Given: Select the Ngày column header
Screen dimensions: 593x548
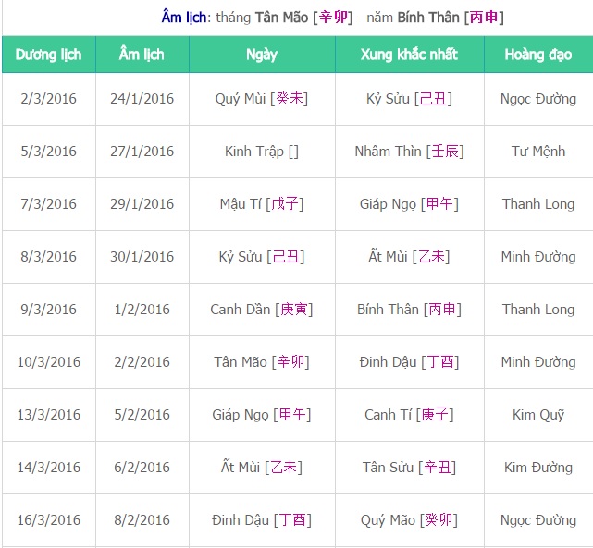Looking at the screenshot, I should 262,55.
